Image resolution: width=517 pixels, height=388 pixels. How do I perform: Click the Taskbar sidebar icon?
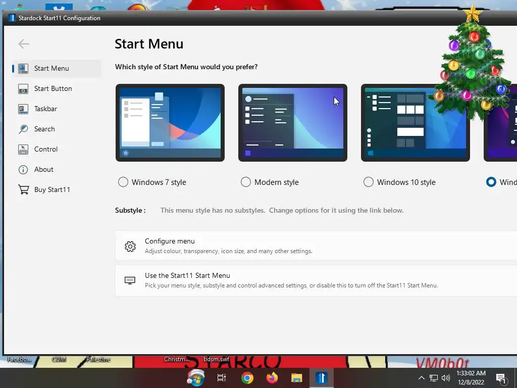(x=23, y=109)
